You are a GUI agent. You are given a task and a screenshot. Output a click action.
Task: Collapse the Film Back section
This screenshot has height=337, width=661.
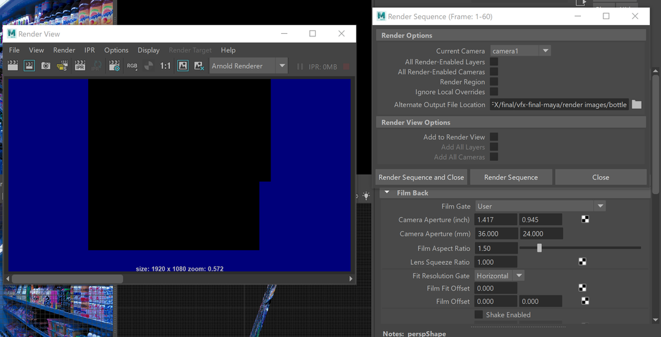coord(387,193)
